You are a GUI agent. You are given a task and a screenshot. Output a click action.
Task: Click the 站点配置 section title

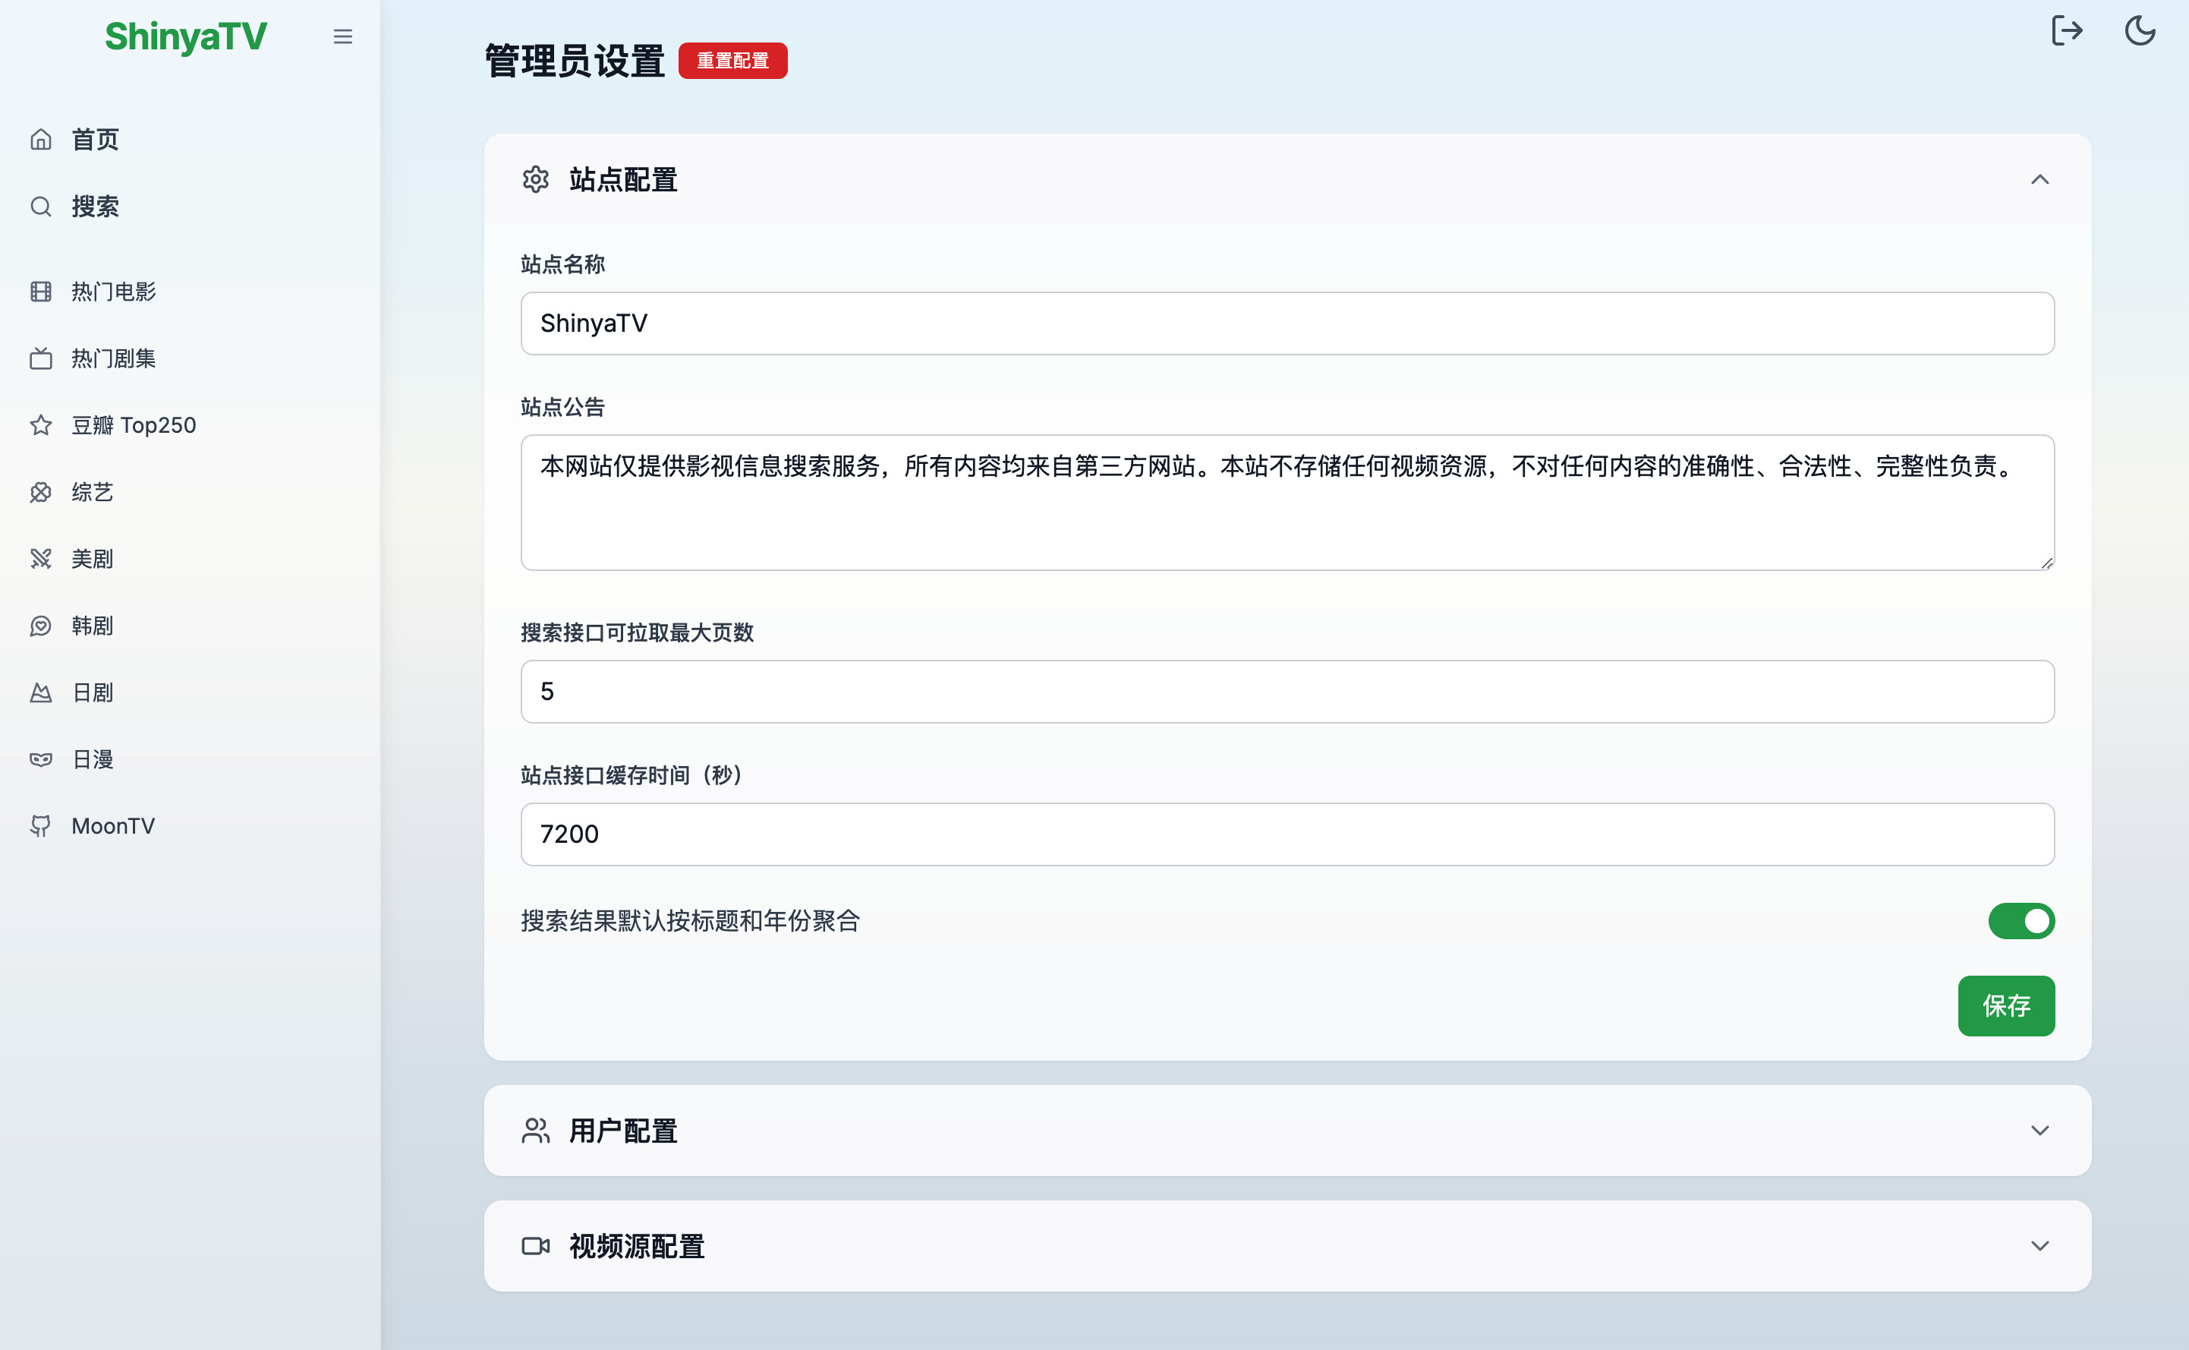click(x=623, y=179)
